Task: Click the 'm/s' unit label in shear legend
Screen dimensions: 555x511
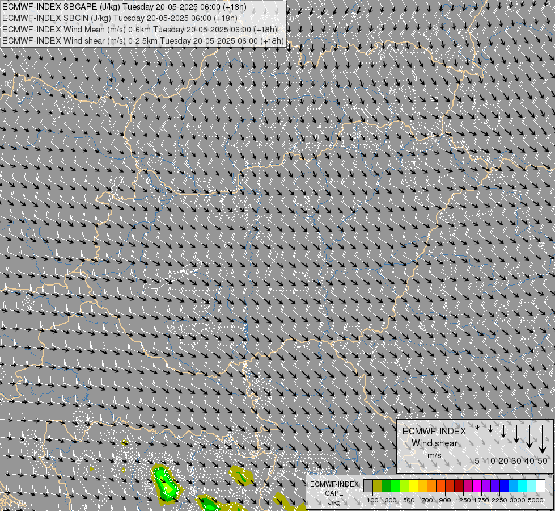Action: pos(434,455)
